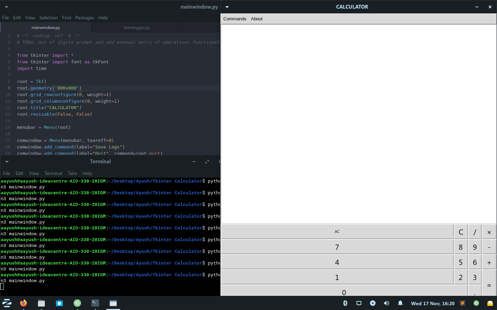Viewport: 497px width, 310px height.
Task: Open Terminal's Terminal menu
Action: pyautogui.click(x=53, y=173)
